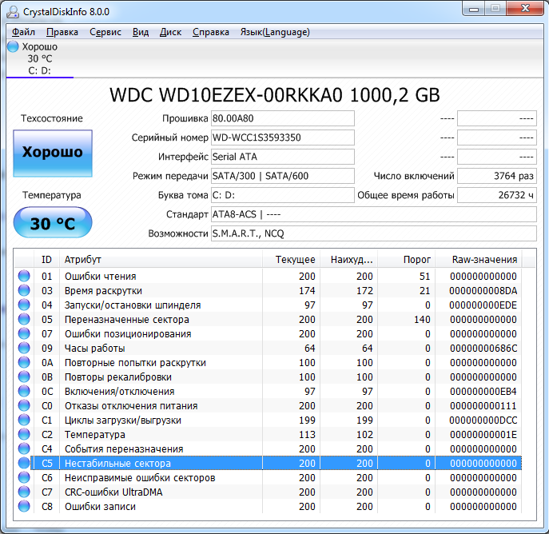
Task: Click the firmware field 80.00A80
Action: [283, 118]
